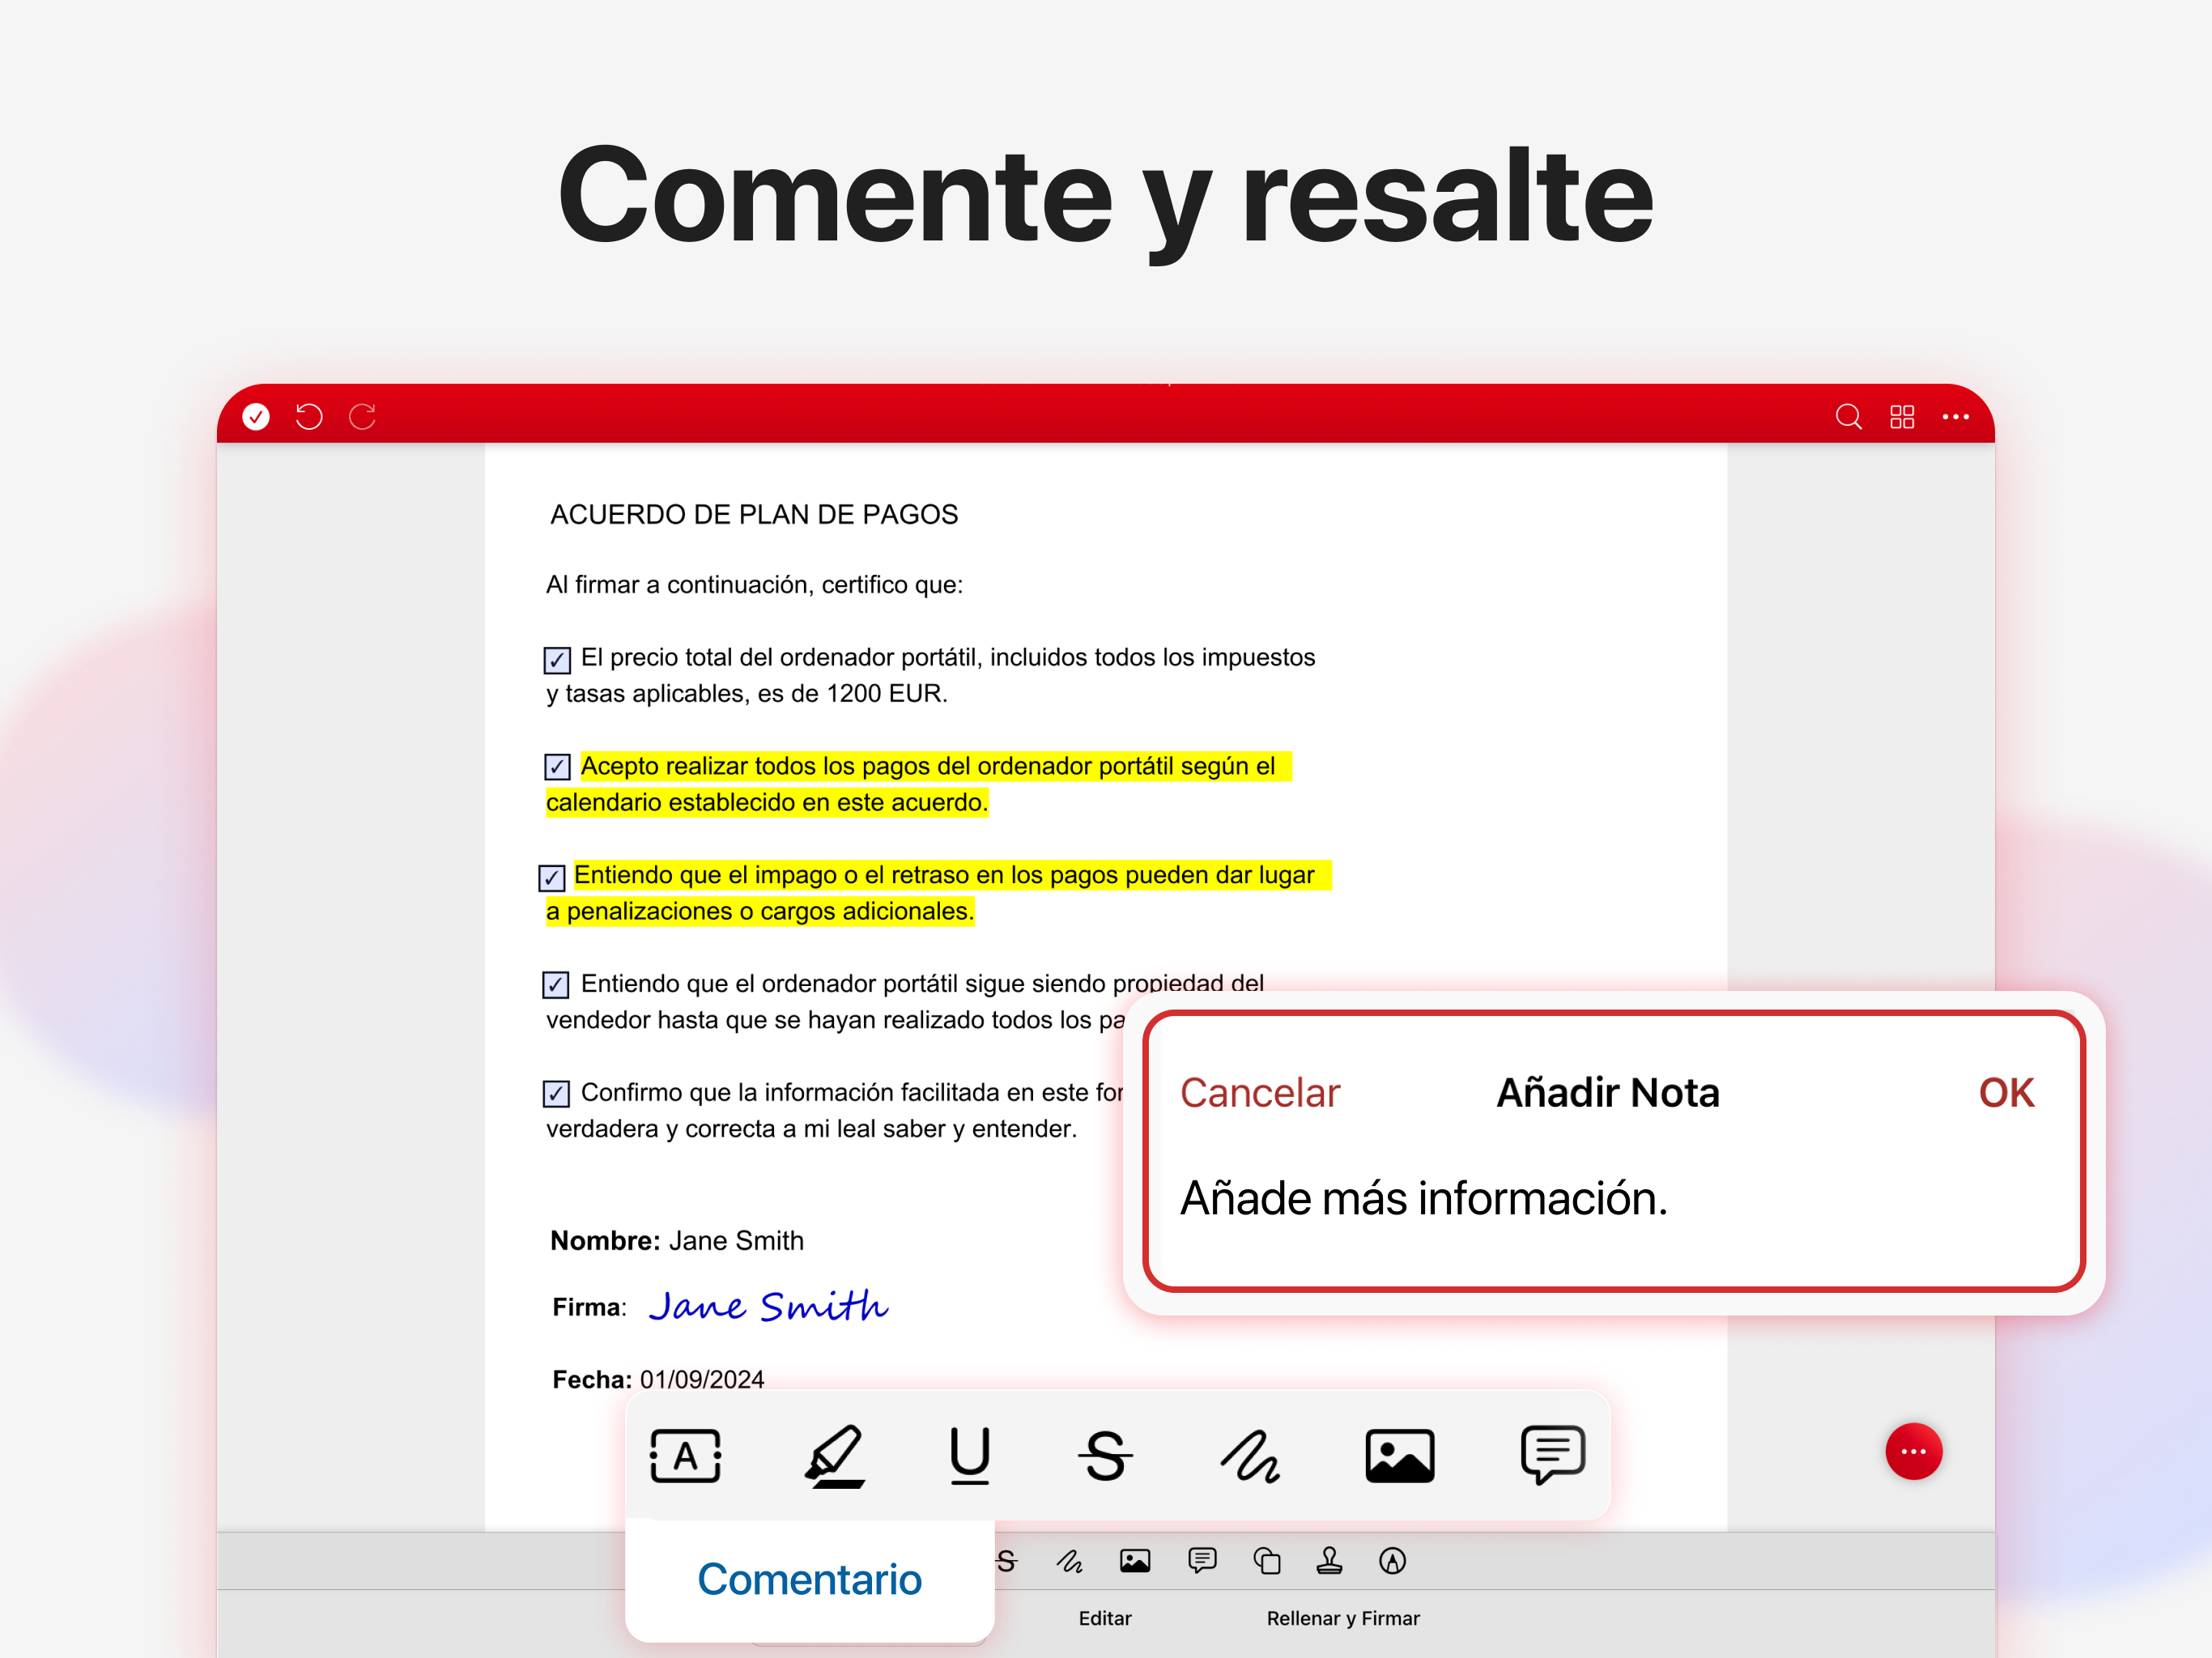The image size is (2212, 1658).
Task: Open the three-dot more options menu in the top bar
Action: click(1955, 416)
